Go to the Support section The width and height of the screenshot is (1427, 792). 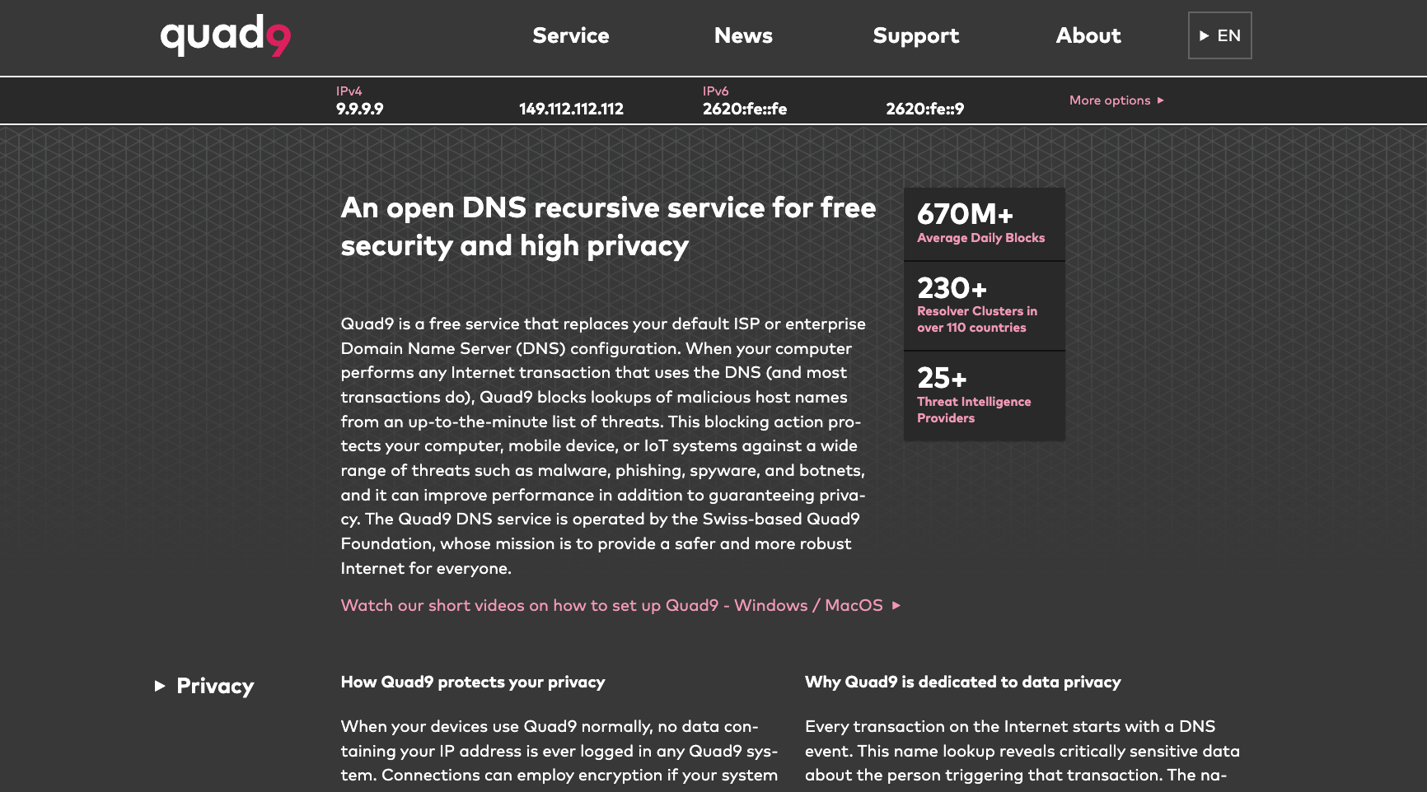pos(915,35)
